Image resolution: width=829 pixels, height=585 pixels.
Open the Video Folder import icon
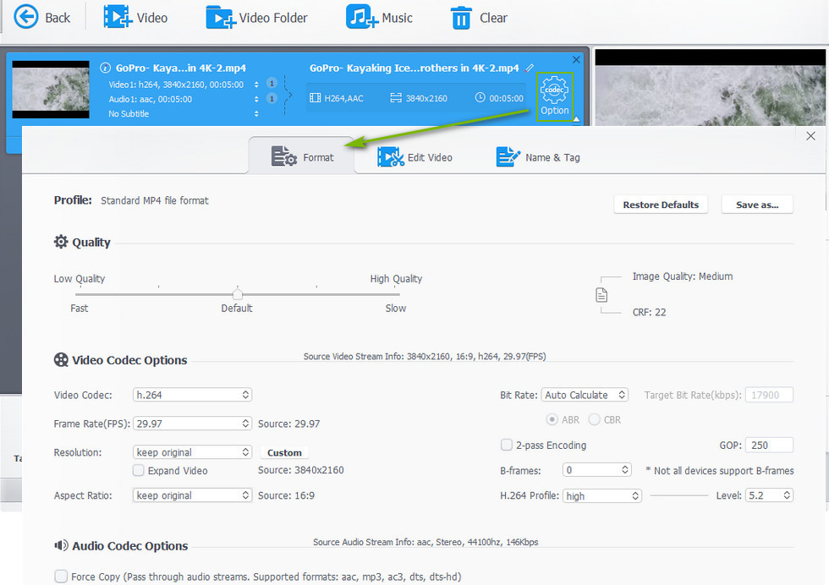click(220, 17)
